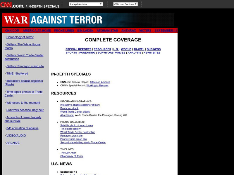Viewport: 234px width, 175px height.
Task: Select Afghanistan in the navigation bar
Action: [107, 31]
